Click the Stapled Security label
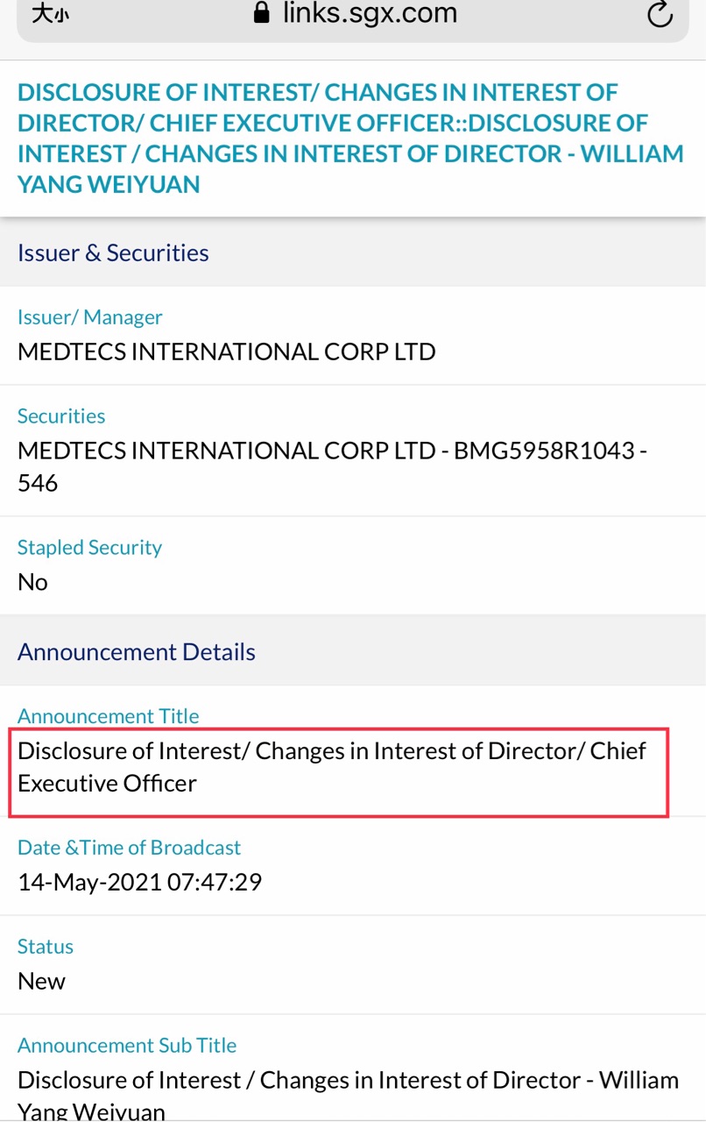706x1122 pixels. (x=89, y=548)
